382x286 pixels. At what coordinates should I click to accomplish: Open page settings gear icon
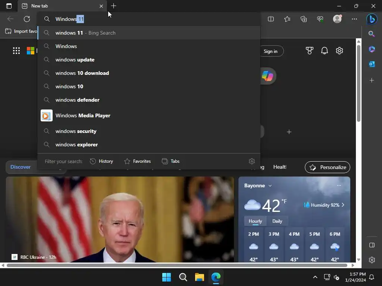click(339, 51)
